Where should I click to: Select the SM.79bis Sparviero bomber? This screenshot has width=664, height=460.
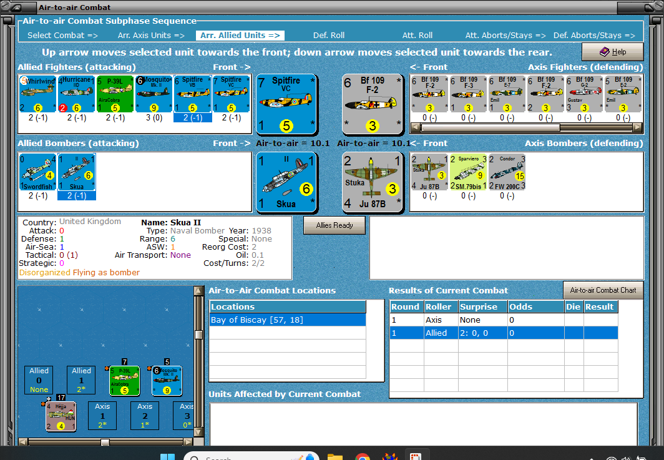(x=468, y=172)
